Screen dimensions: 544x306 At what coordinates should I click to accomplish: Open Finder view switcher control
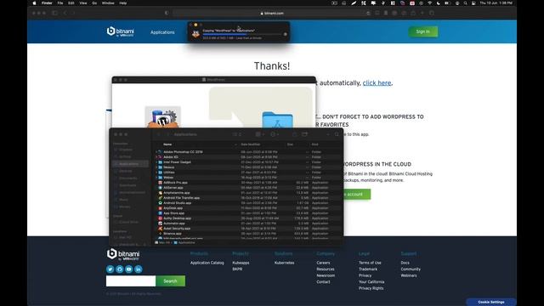tap(237, 134)
